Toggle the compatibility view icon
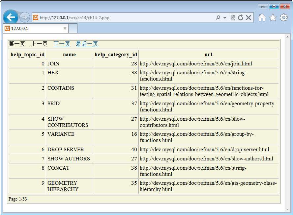The height and width of the screenshot is (215, 293). click(233, 17)
